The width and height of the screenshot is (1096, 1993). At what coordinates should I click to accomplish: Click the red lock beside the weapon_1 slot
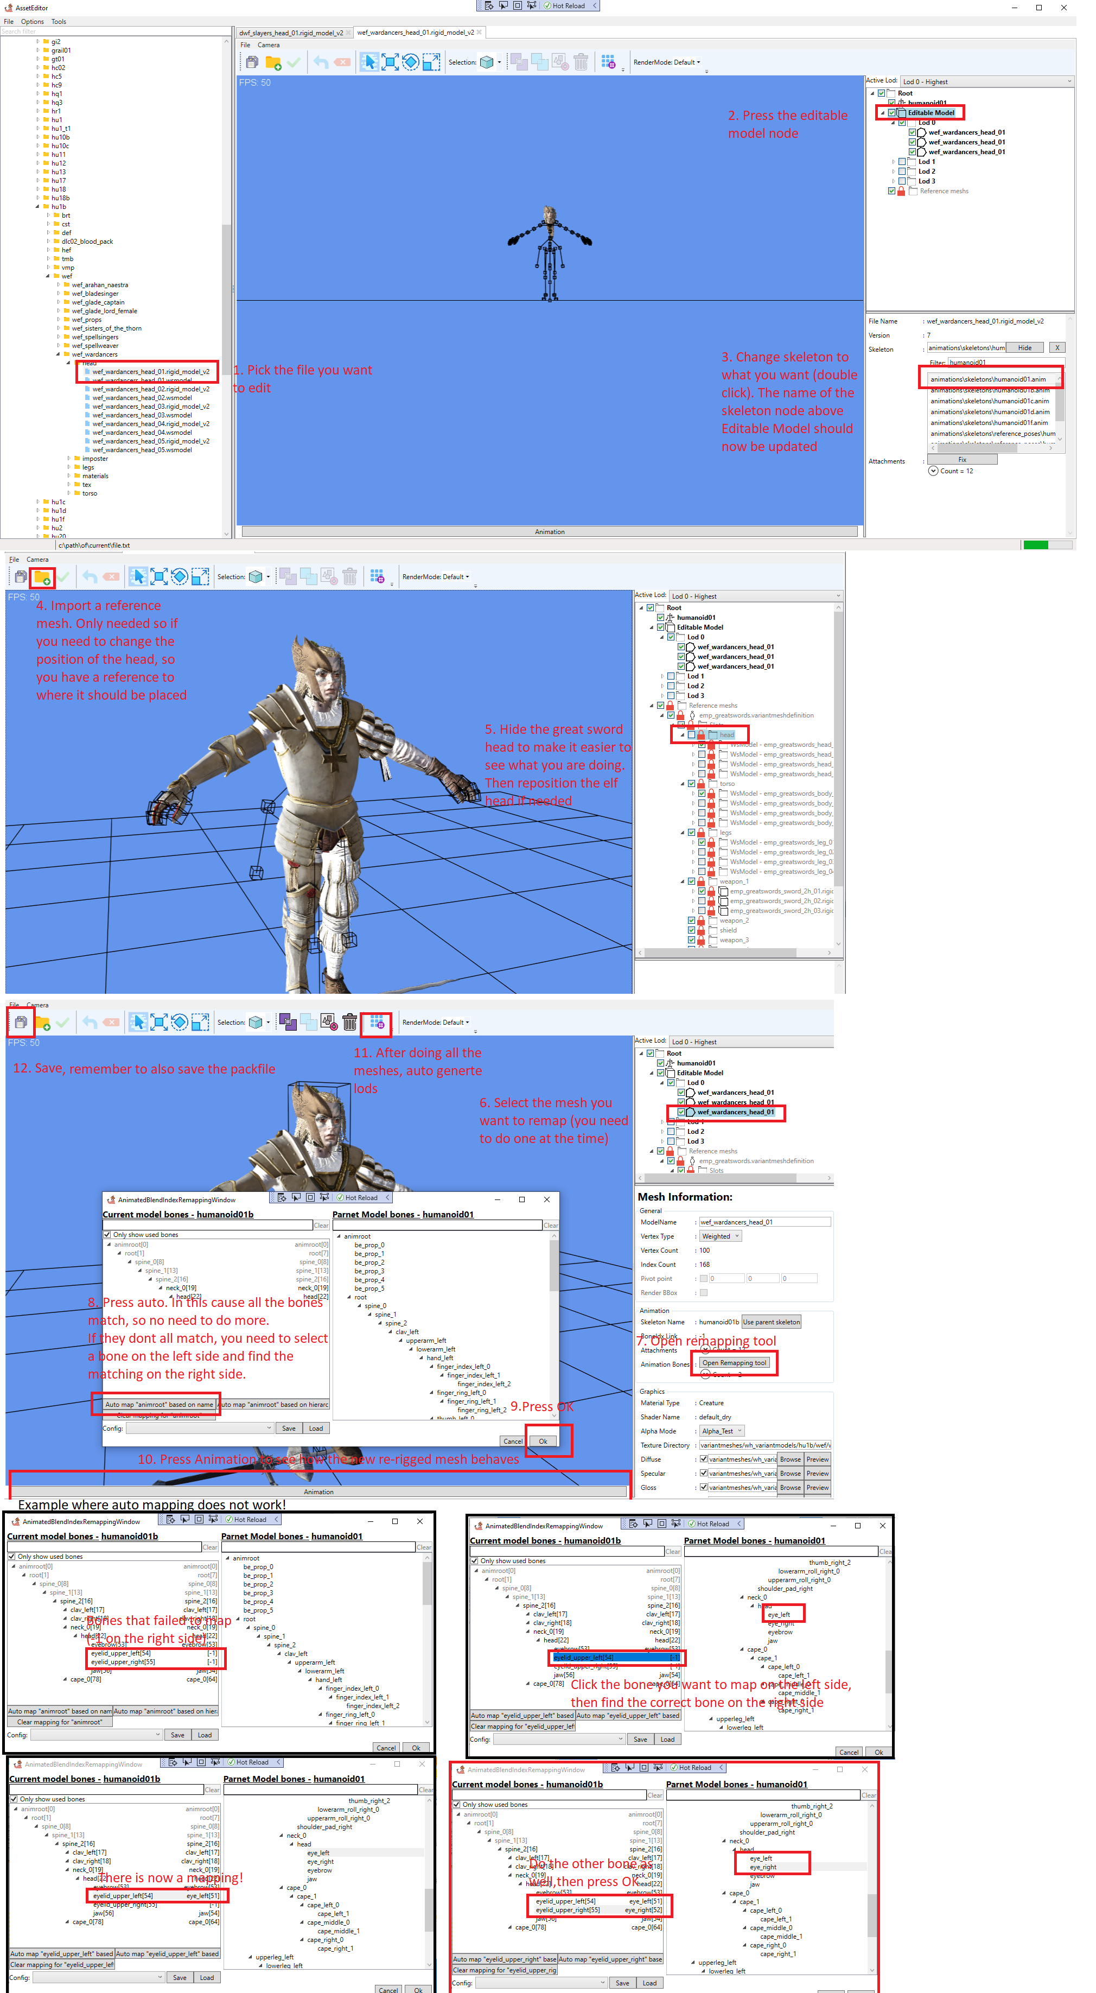(x=702, y=881)
